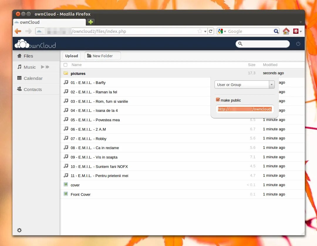Click the New Folder button
The width and height of the screenshot is (317, 246).
pos(103,56)
